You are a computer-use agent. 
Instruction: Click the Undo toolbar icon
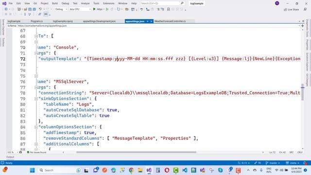pos(40,9)
